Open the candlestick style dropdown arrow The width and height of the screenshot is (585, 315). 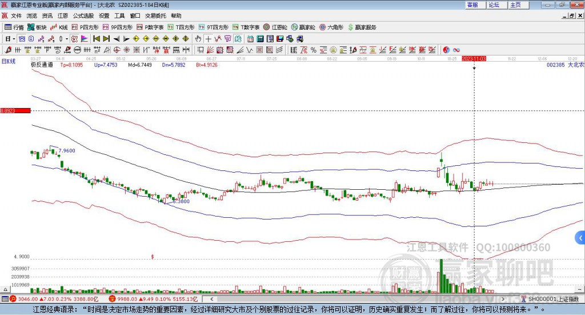tap(67, 38)
